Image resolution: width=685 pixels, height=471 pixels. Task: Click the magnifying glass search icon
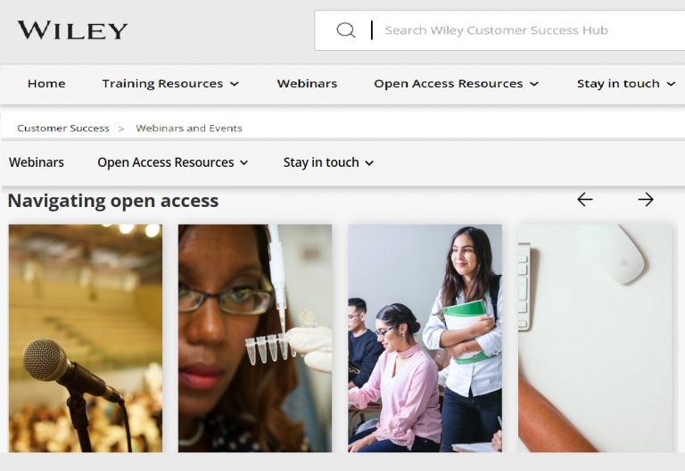click(x=345, y=30)
